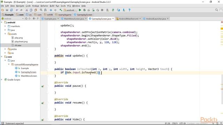The image size is (223, 125).
Task: Open the Refactor menu
Action: click(x=44, y=6)
